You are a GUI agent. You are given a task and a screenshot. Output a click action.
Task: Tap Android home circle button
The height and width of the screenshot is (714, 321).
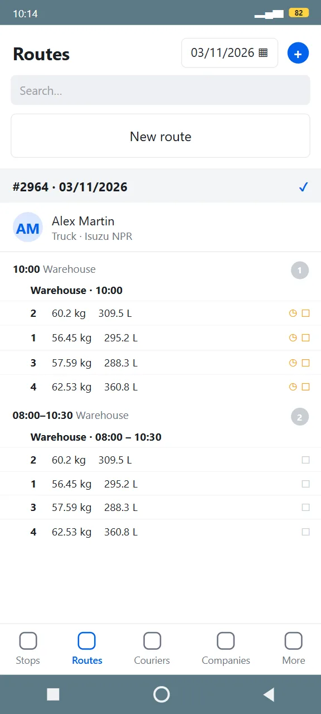click(161, 694)
